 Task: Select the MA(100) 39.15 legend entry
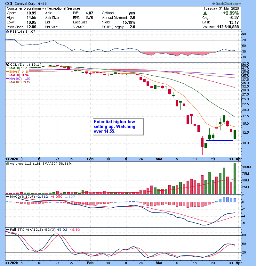coord(18,82)
